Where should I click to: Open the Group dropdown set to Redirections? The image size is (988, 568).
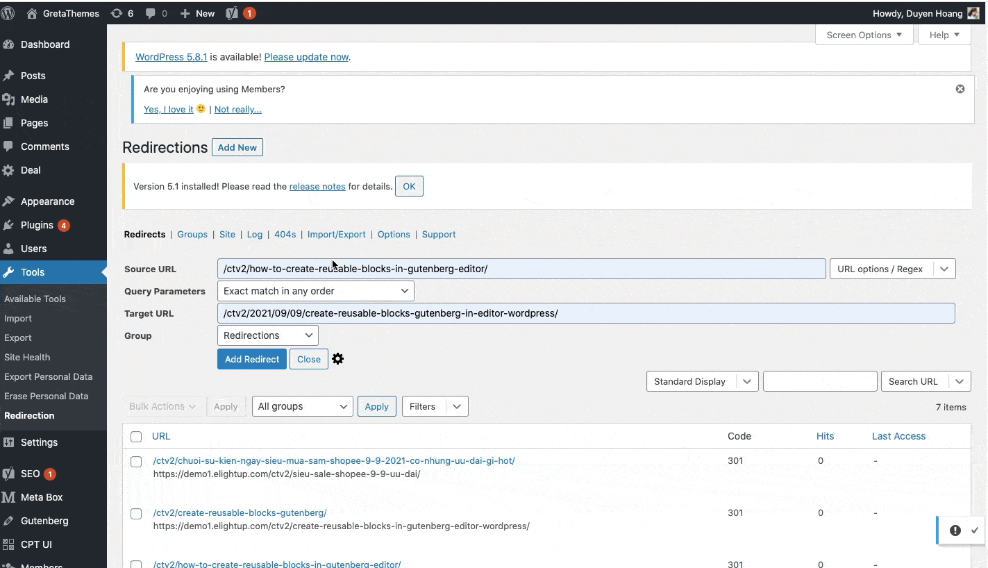[268, 335]
